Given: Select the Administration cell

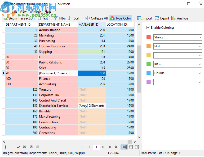Looking at the screenshot, I should pos(58,30).
